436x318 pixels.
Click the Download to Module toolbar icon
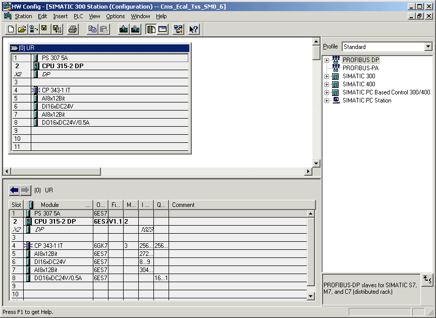124,29
